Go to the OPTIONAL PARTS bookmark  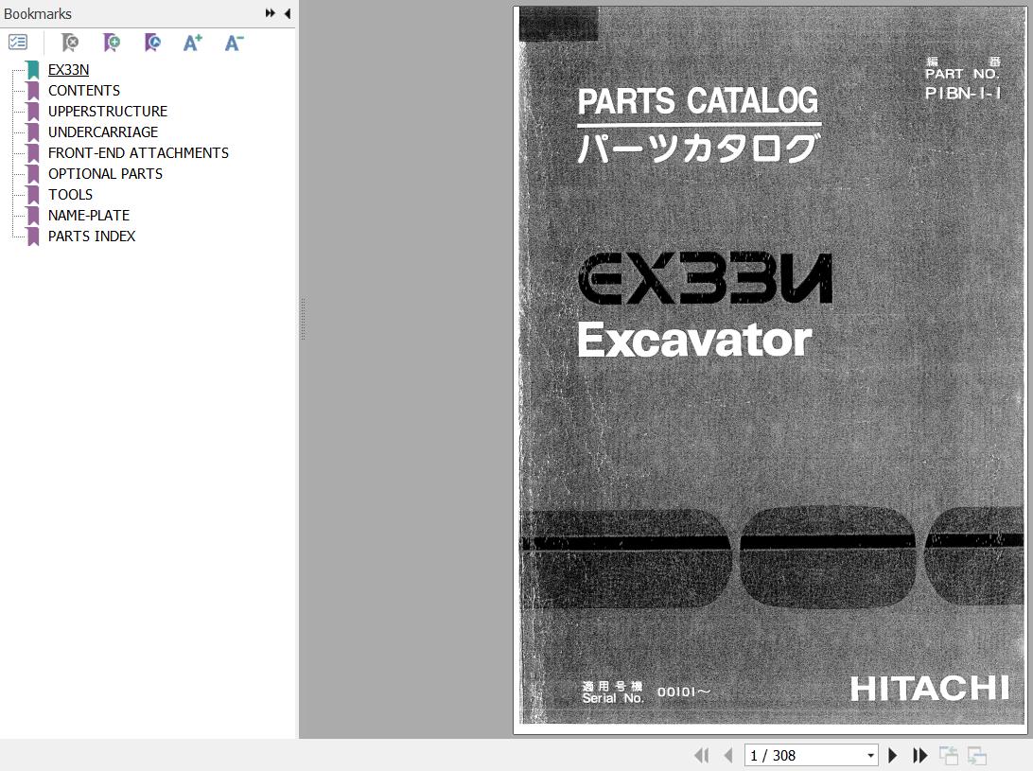point(105,173)
